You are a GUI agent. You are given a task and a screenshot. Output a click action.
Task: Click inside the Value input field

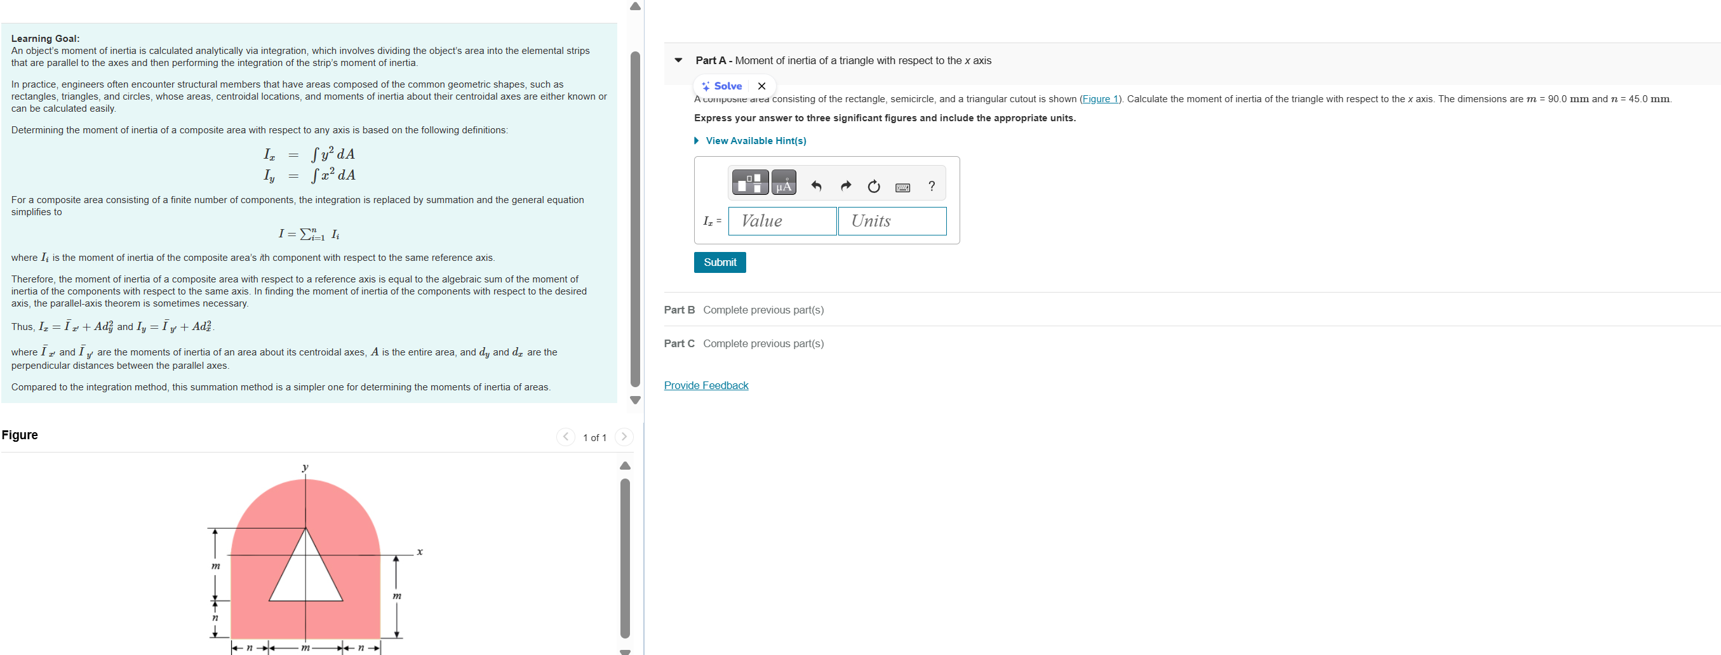point(782,221)
